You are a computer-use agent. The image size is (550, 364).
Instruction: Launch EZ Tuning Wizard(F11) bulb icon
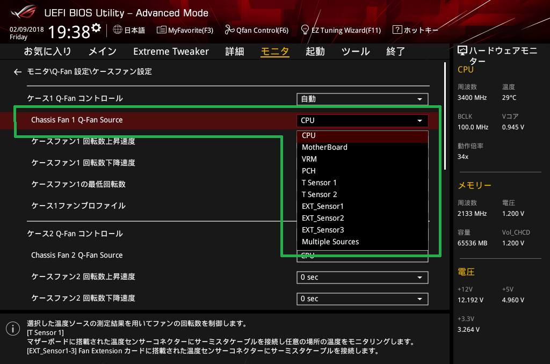[x=305, y=30]
